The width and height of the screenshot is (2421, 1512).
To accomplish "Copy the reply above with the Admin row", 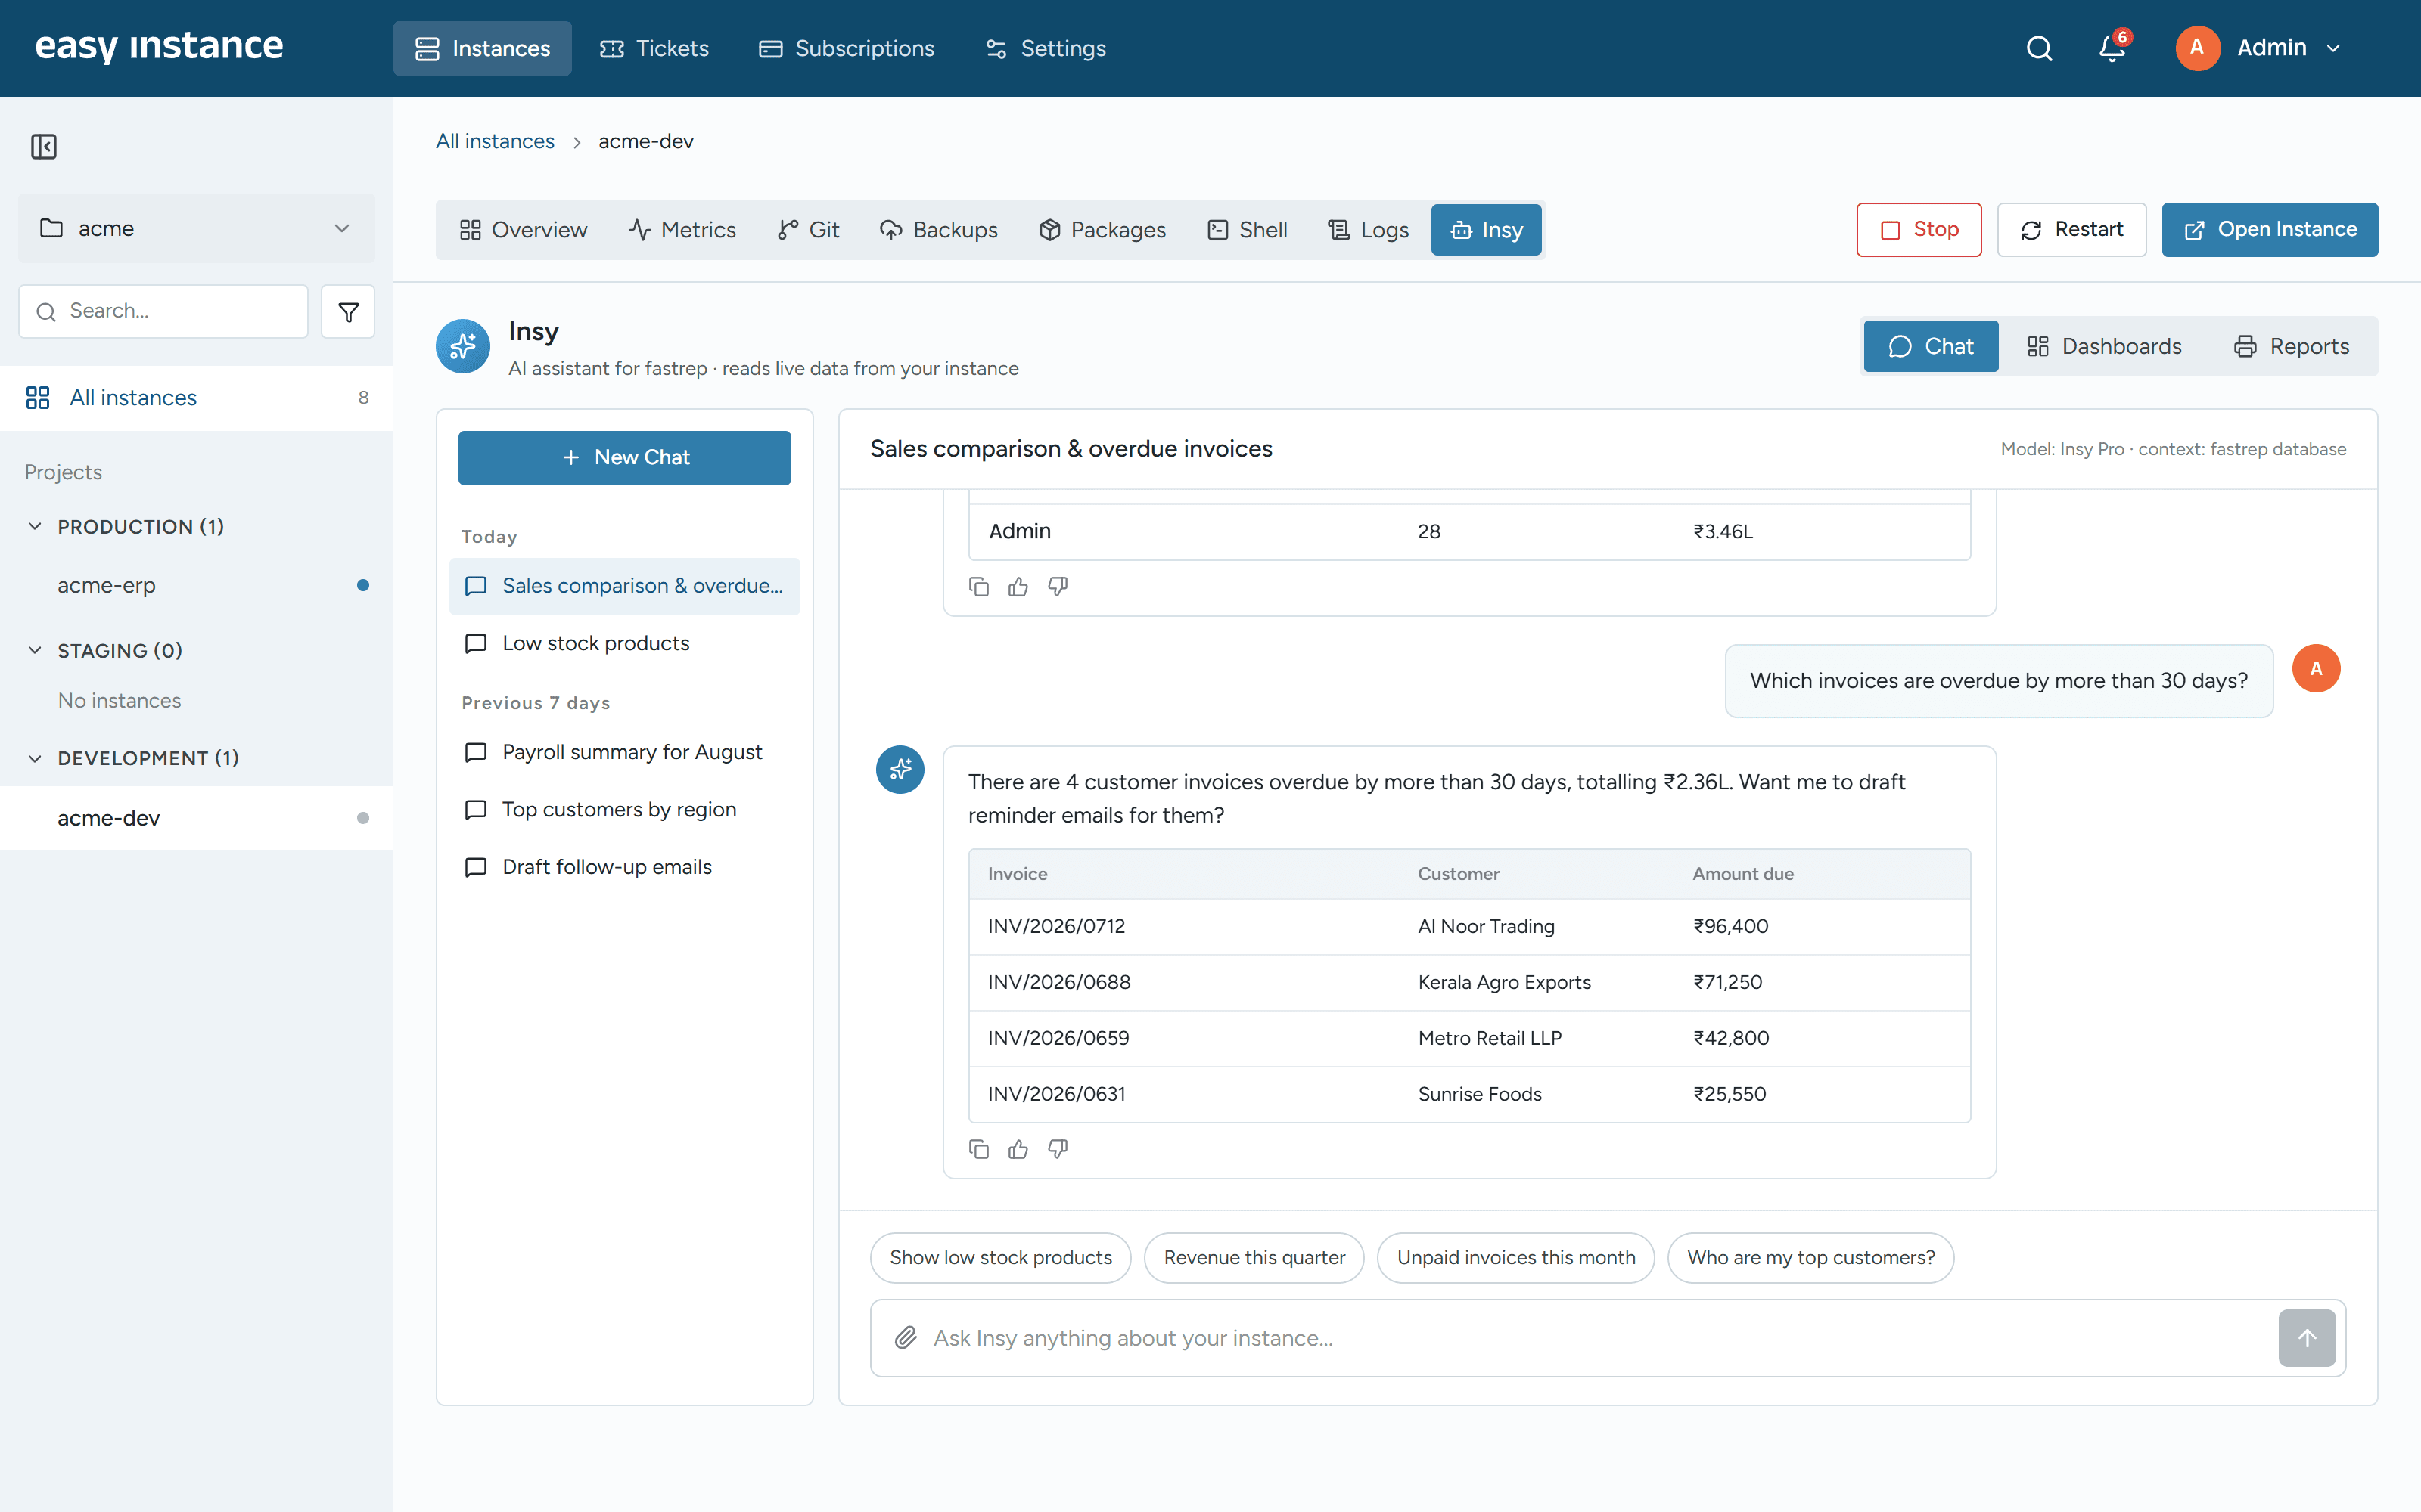I will click(x=980, y=587).
